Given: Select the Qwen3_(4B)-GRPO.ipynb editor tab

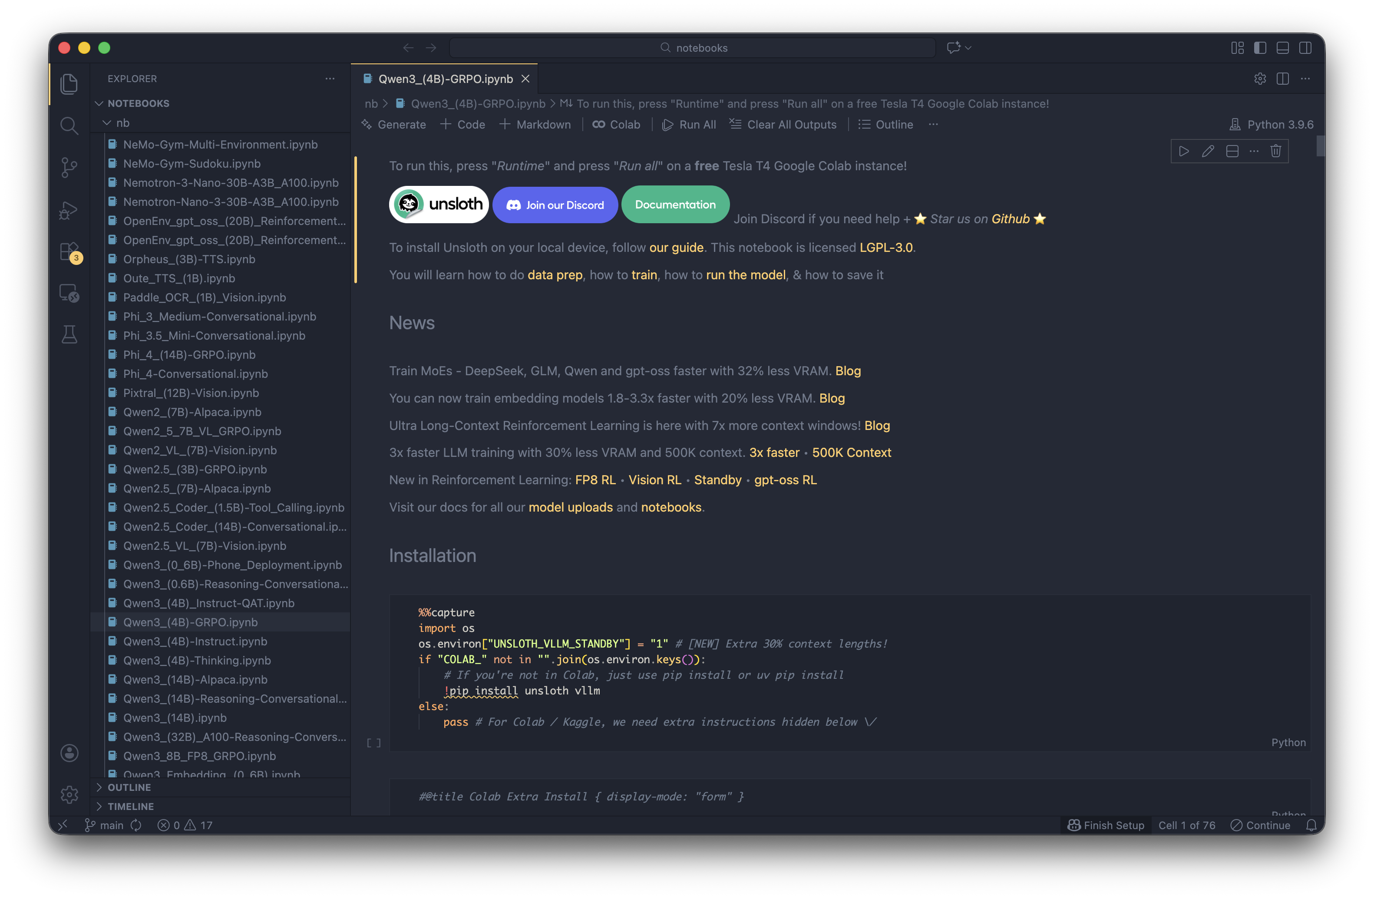Looking at the screenshot, I should (x=445, y=79).
